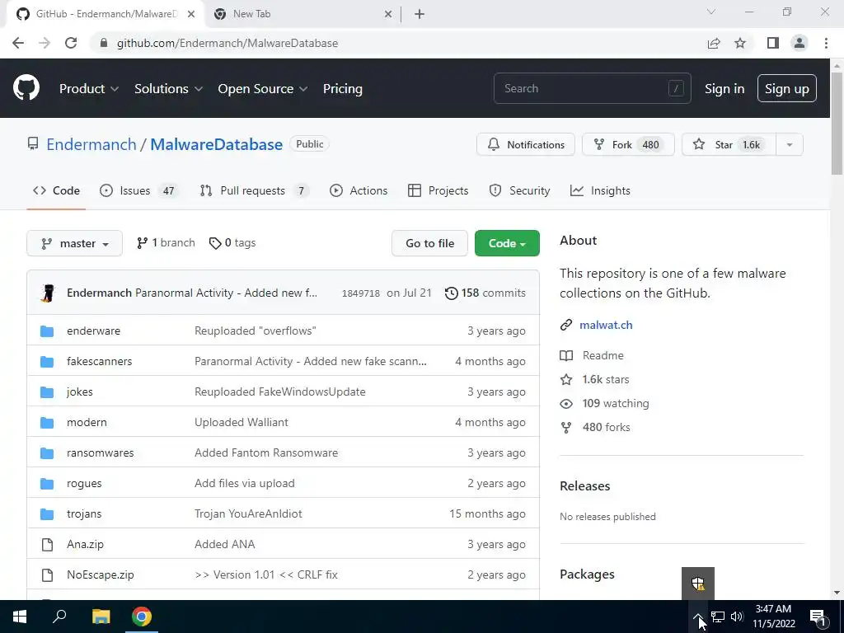Screen dimensions: 844x633
Task: Open the notification center icon
Action: (818, 617)
